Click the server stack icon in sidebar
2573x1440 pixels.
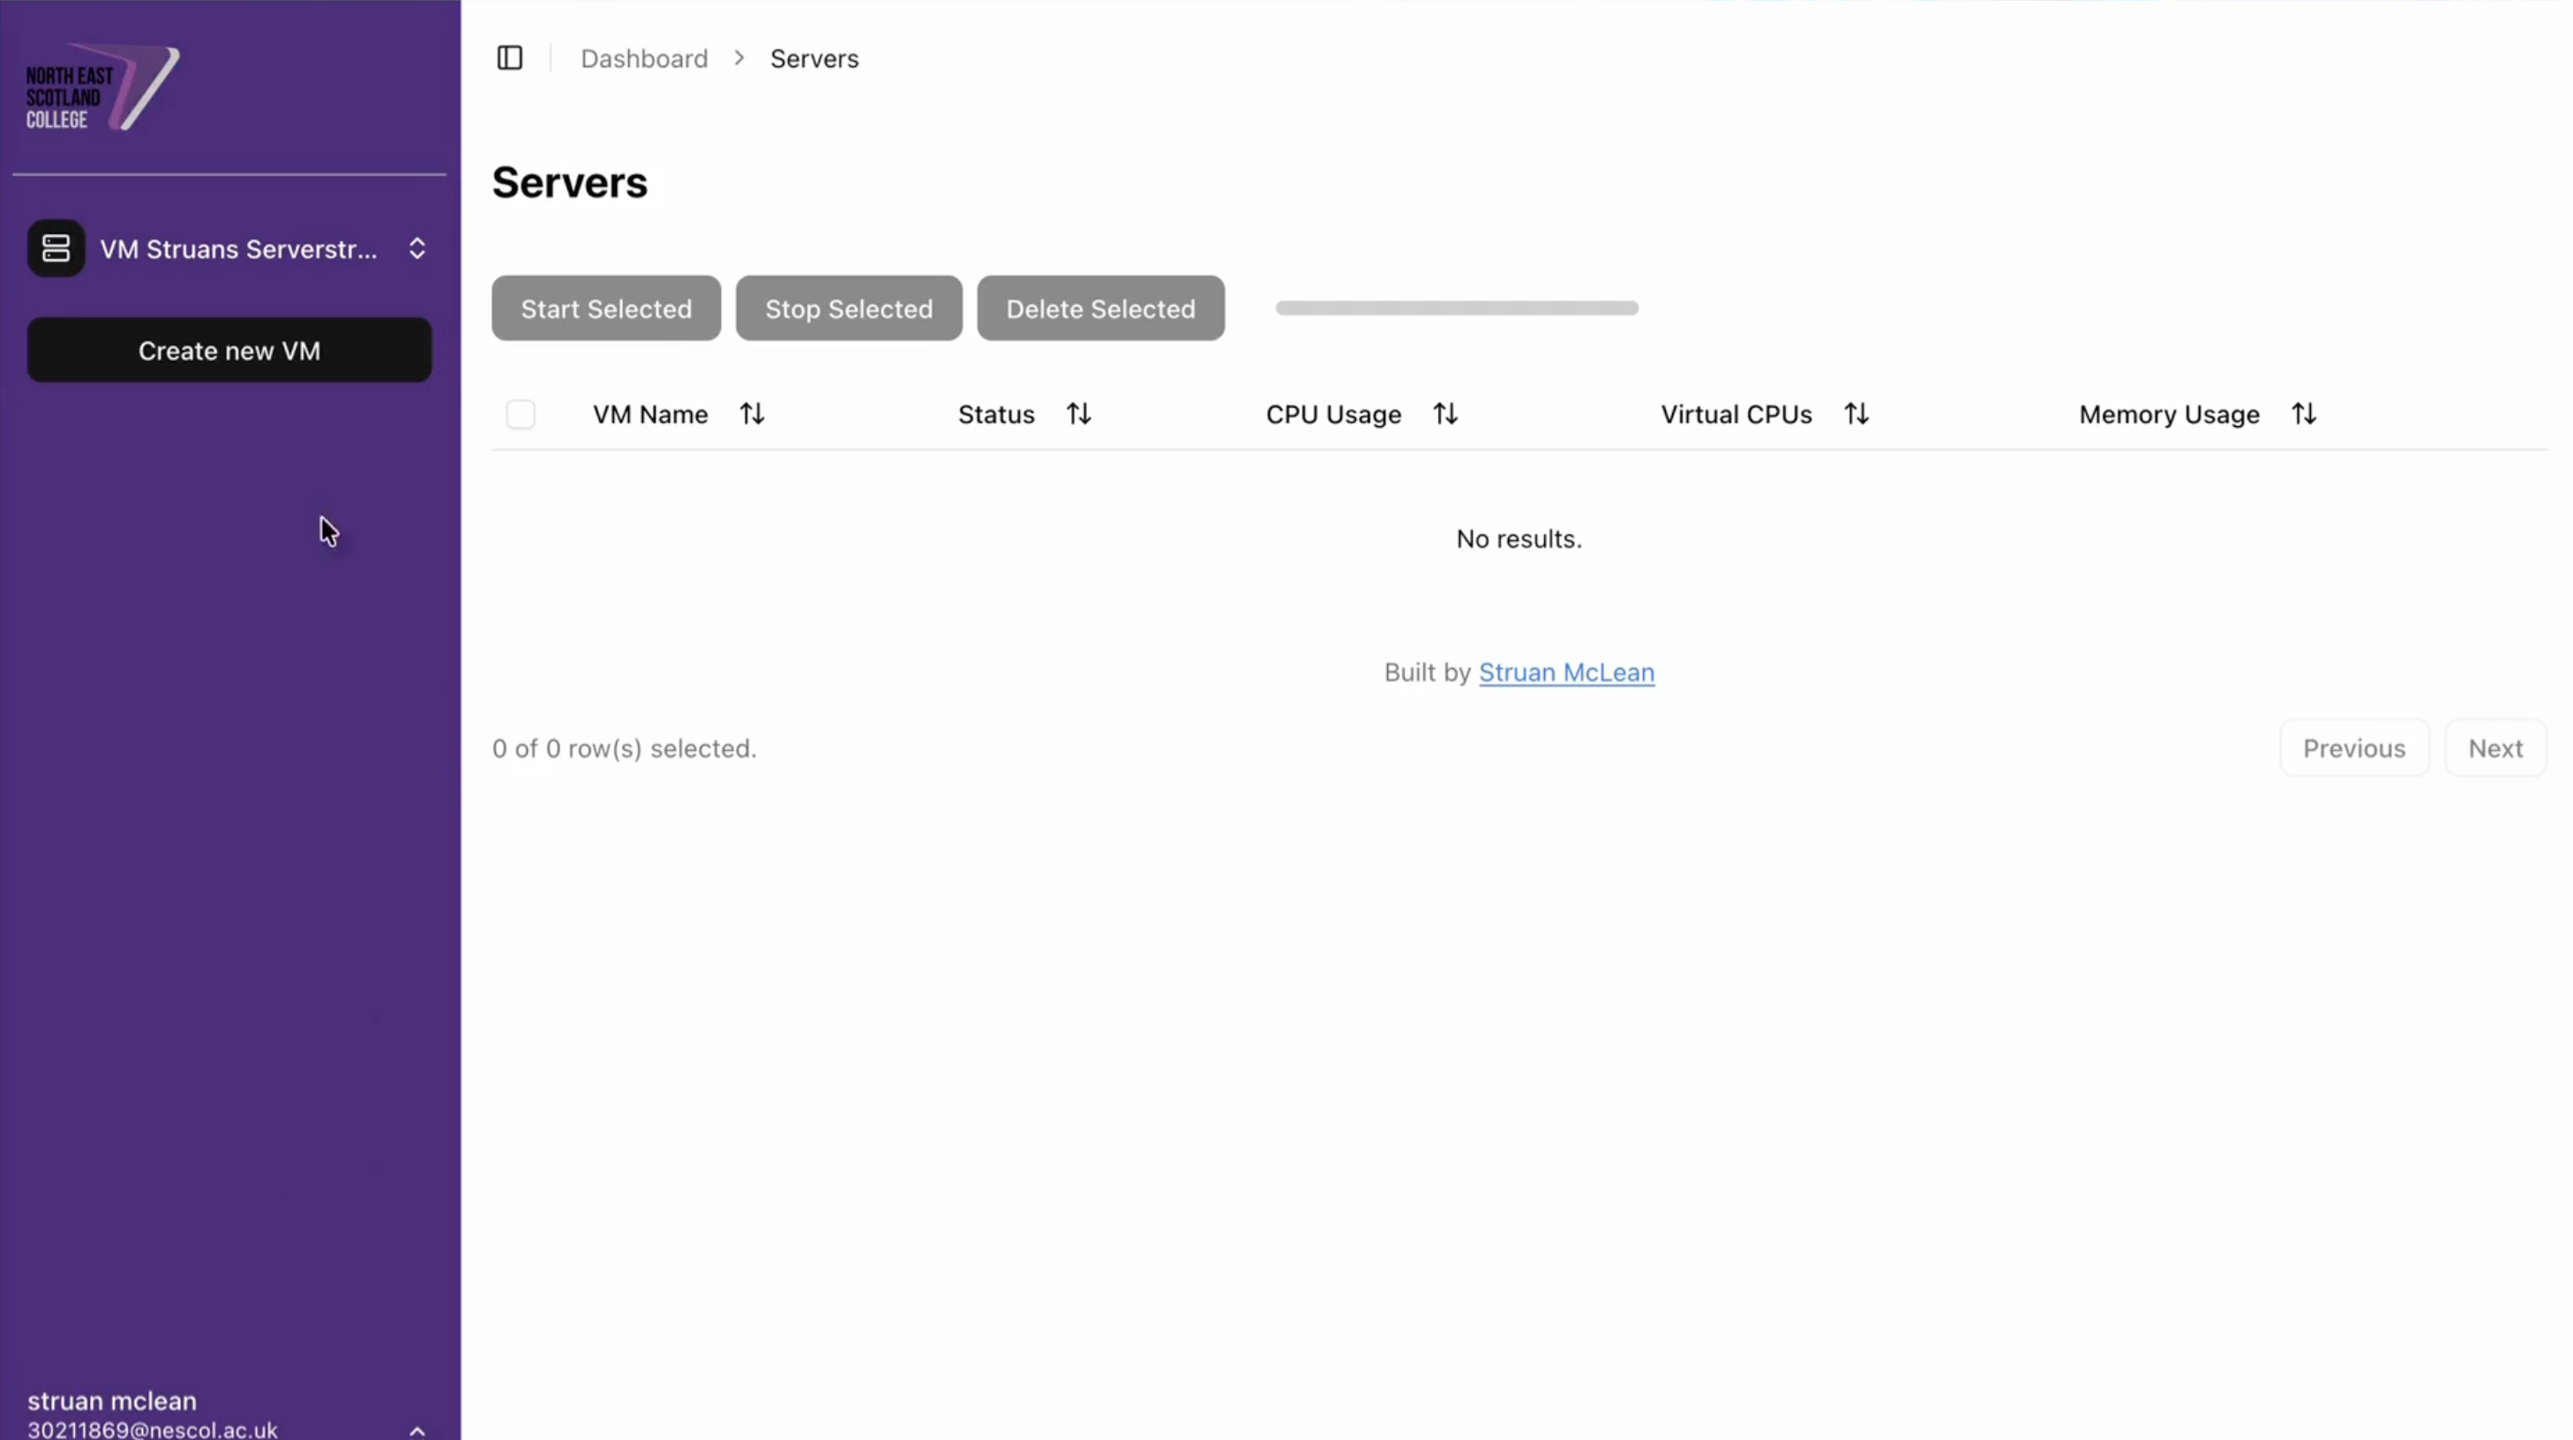coord(56,249)
